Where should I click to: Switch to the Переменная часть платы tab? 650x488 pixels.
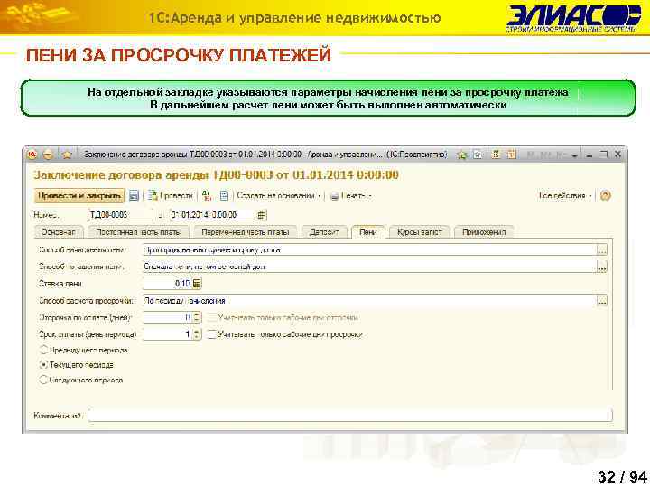tap(246, 232)
